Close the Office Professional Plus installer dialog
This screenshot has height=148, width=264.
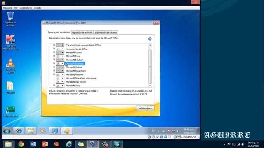[156, 23]
